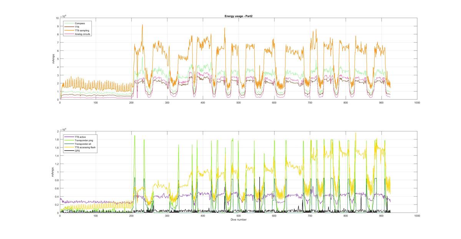The image size is (461, 239).
Task: Click y-axis tick "0.6" on the lower plot
Action: pos(57,188)
